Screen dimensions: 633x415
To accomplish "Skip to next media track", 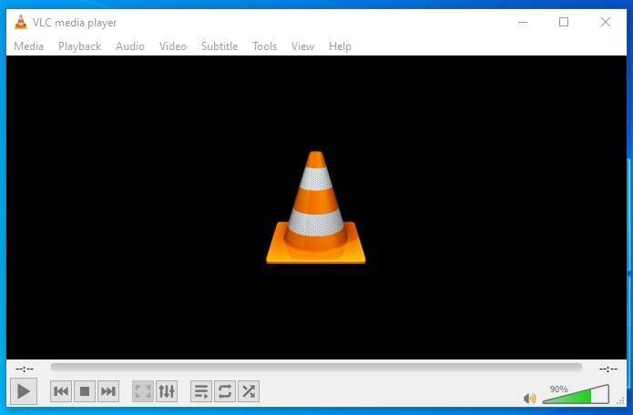I will pos(108,391).
